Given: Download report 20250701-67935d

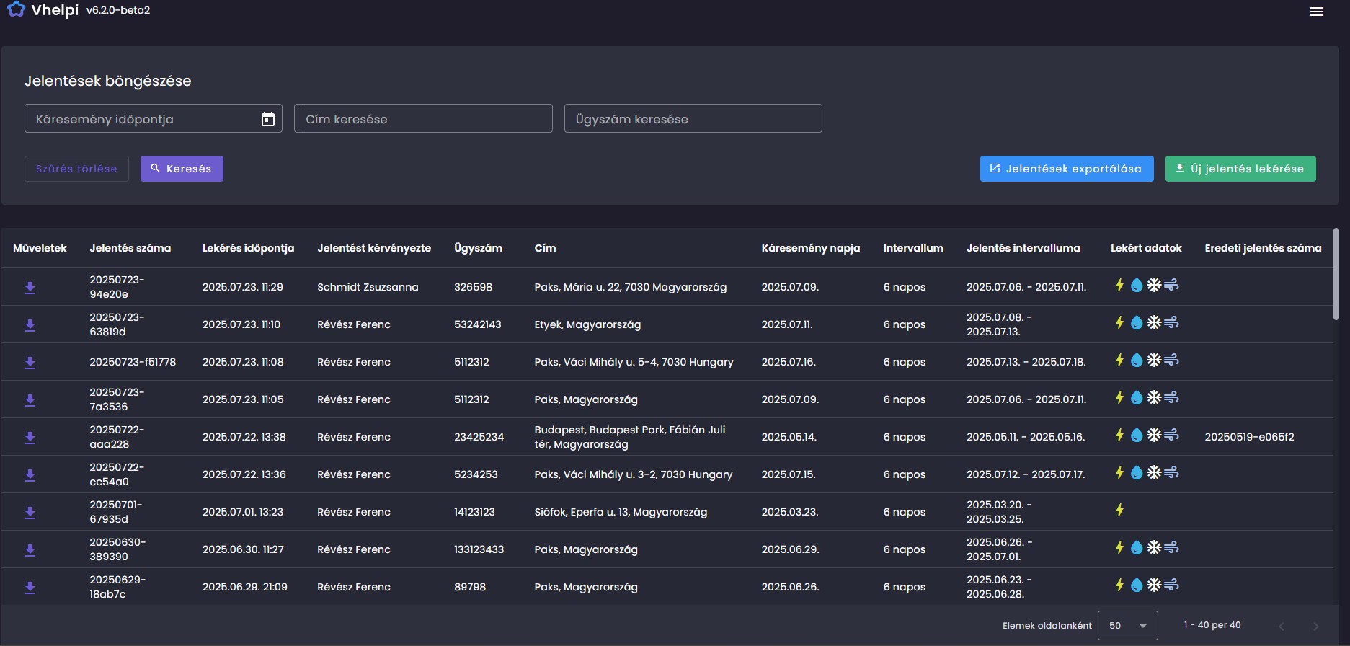Looking at the screenshot, I should pyautogui.click(x=30, y=513).
